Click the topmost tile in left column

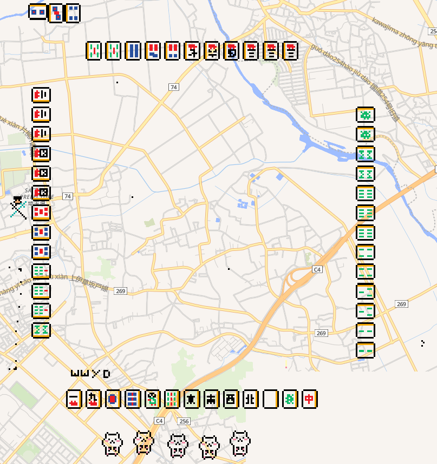point(41,95)
